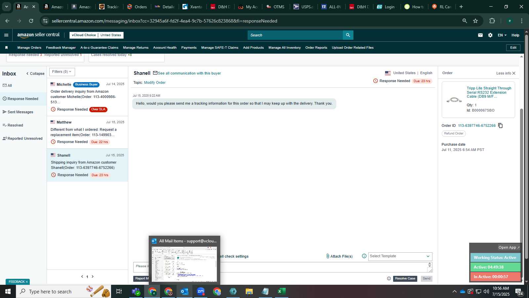
Task: Reload the browser page
Action: 31,21
